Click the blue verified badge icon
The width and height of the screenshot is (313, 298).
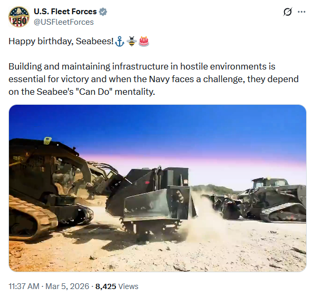[x=103, y=12]
